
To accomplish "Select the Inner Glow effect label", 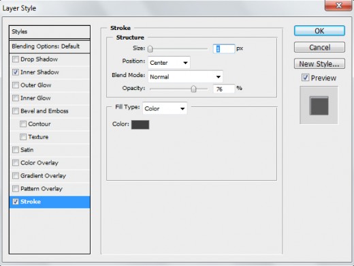I will click(x=35, y=98).
